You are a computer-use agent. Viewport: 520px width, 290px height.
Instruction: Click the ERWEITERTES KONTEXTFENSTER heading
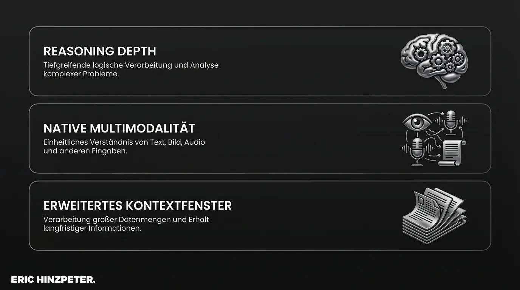tap(138, 206)
